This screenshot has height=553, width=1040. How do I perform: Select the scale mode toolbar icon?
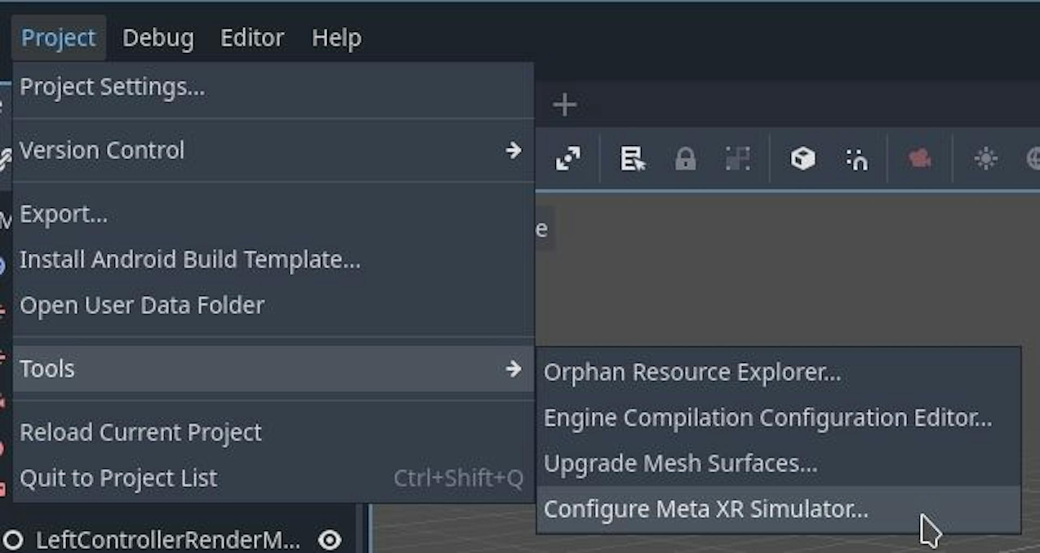pos(568,159)
